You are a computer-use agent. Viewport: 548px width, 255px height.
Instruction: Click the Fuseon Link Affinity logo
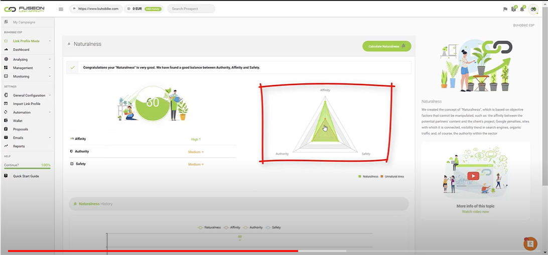[x=24, y=9]
